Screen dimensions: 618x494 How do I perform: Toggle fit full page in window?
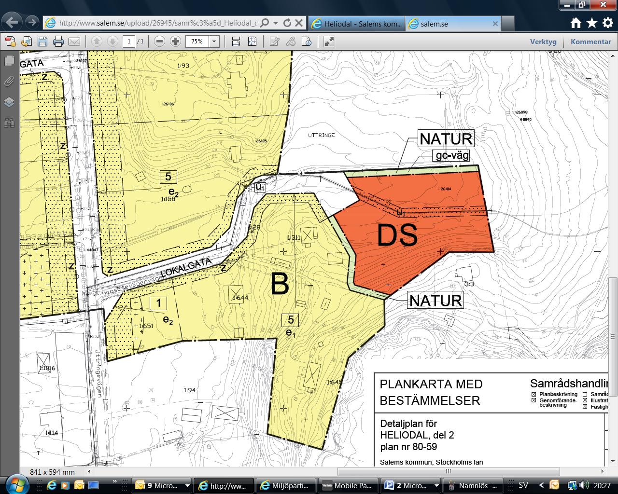click(x=252, y=41)
